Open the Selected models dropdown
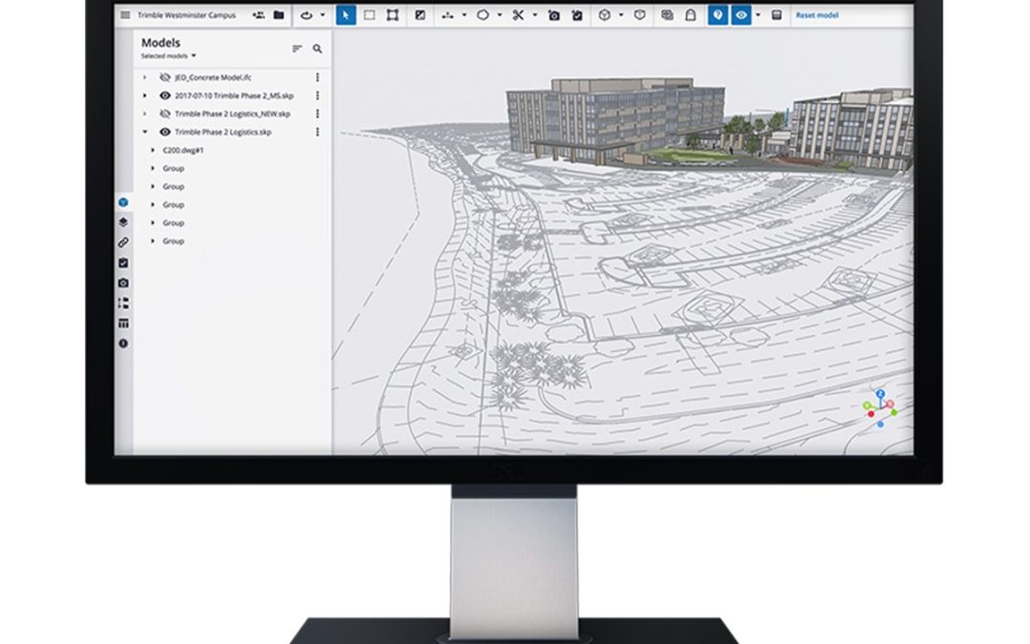 coord(169,55)
